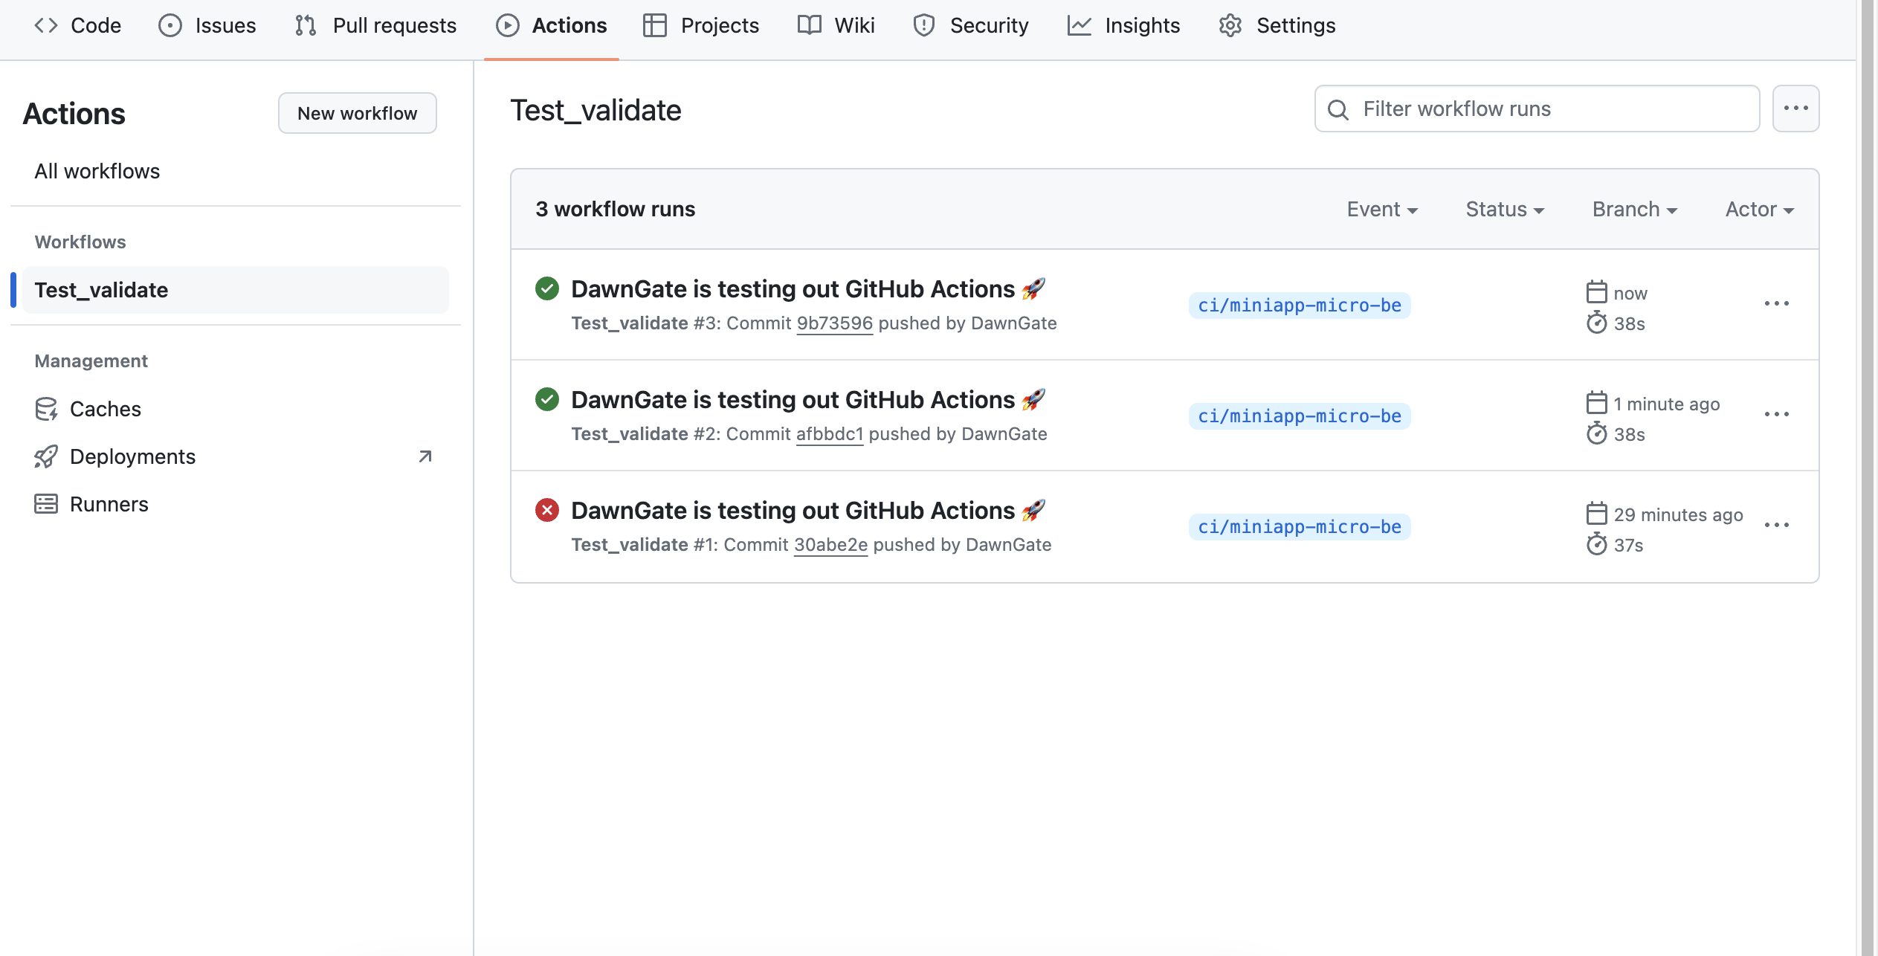1878x956 pixels.
Task: Click the three-dots menu icon on run #1
Action: pos(1775,526)
